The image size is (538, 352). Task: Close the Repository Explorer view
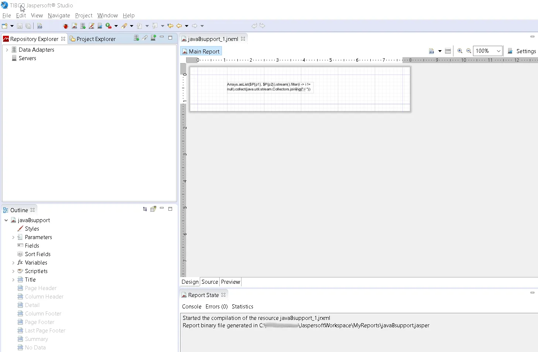click(63, 39)
